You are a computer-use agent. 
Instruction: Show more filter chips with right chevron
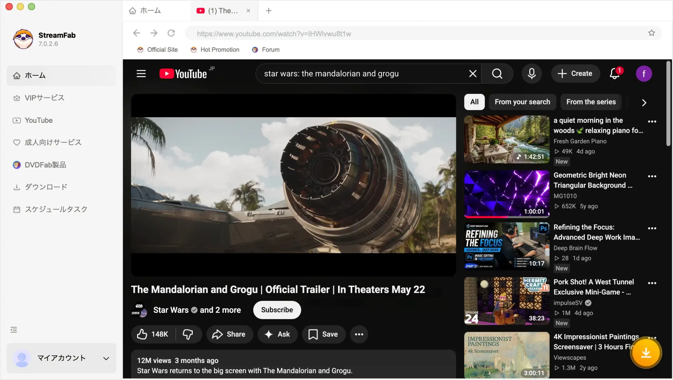pos(644,102)
